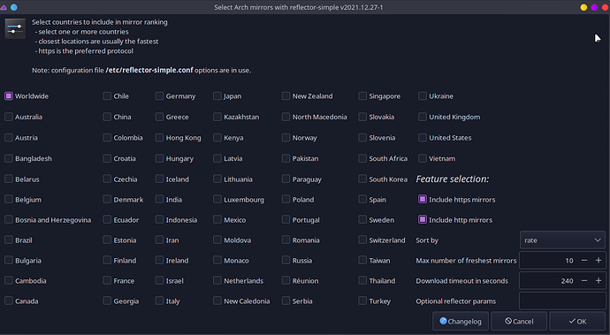The image size is (610, 335).
Task: Check the Sweden checkbox
Action: 362,219
